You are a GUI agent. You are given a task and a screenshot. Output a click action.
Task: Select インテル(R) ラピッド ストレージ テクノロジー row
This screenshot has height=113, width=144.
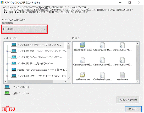coord(40,57)
